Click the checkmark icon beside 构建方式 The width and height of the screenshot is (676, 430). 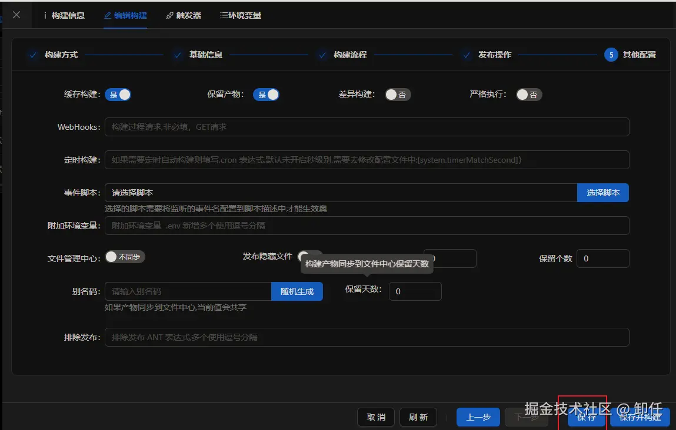pos(33,55)
